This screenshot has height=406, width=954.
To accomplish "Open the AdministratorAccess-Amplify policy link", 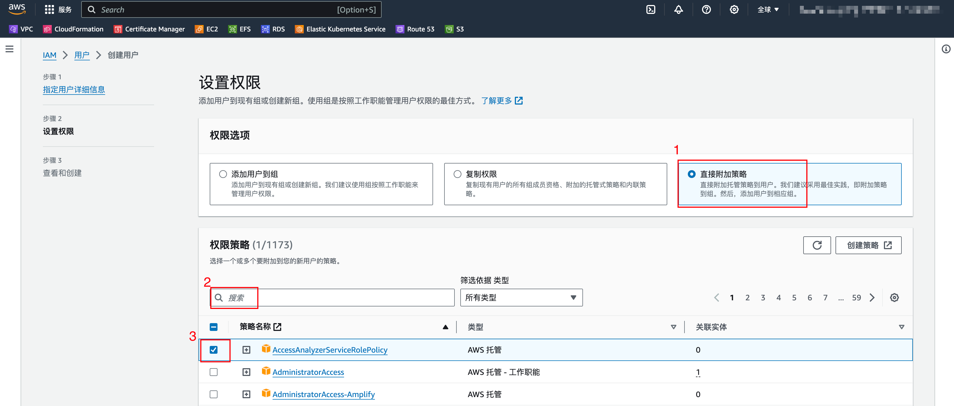I will click(x=323, y=394).
